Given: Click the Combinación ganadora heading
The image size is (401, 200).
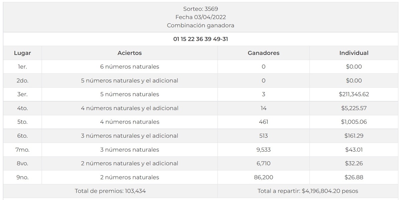Looking at the screenshot, I should click(200, 25).
